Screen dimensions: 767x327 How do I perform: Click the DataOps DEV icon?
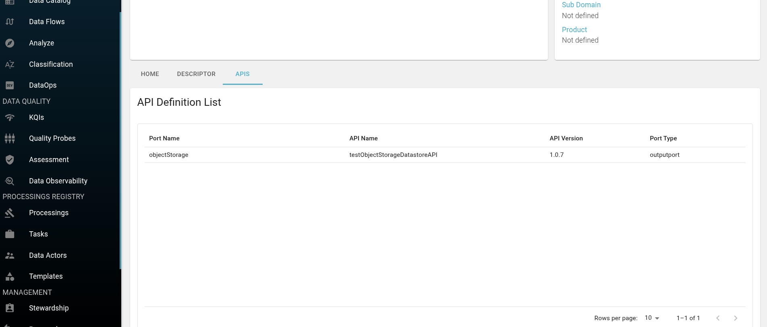point(10,85)
